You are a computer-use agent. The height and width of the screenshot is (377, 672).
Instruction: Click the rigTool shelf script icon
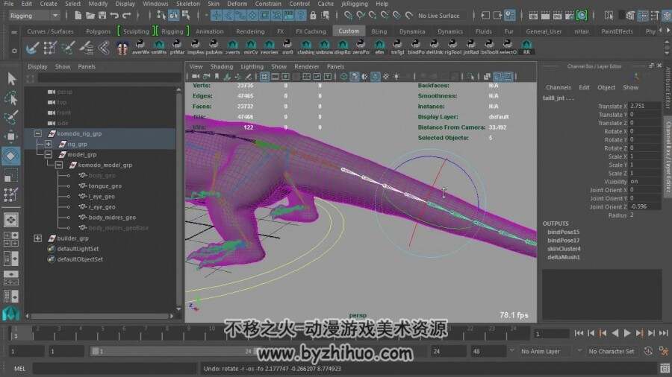click(x=452, y=48)
